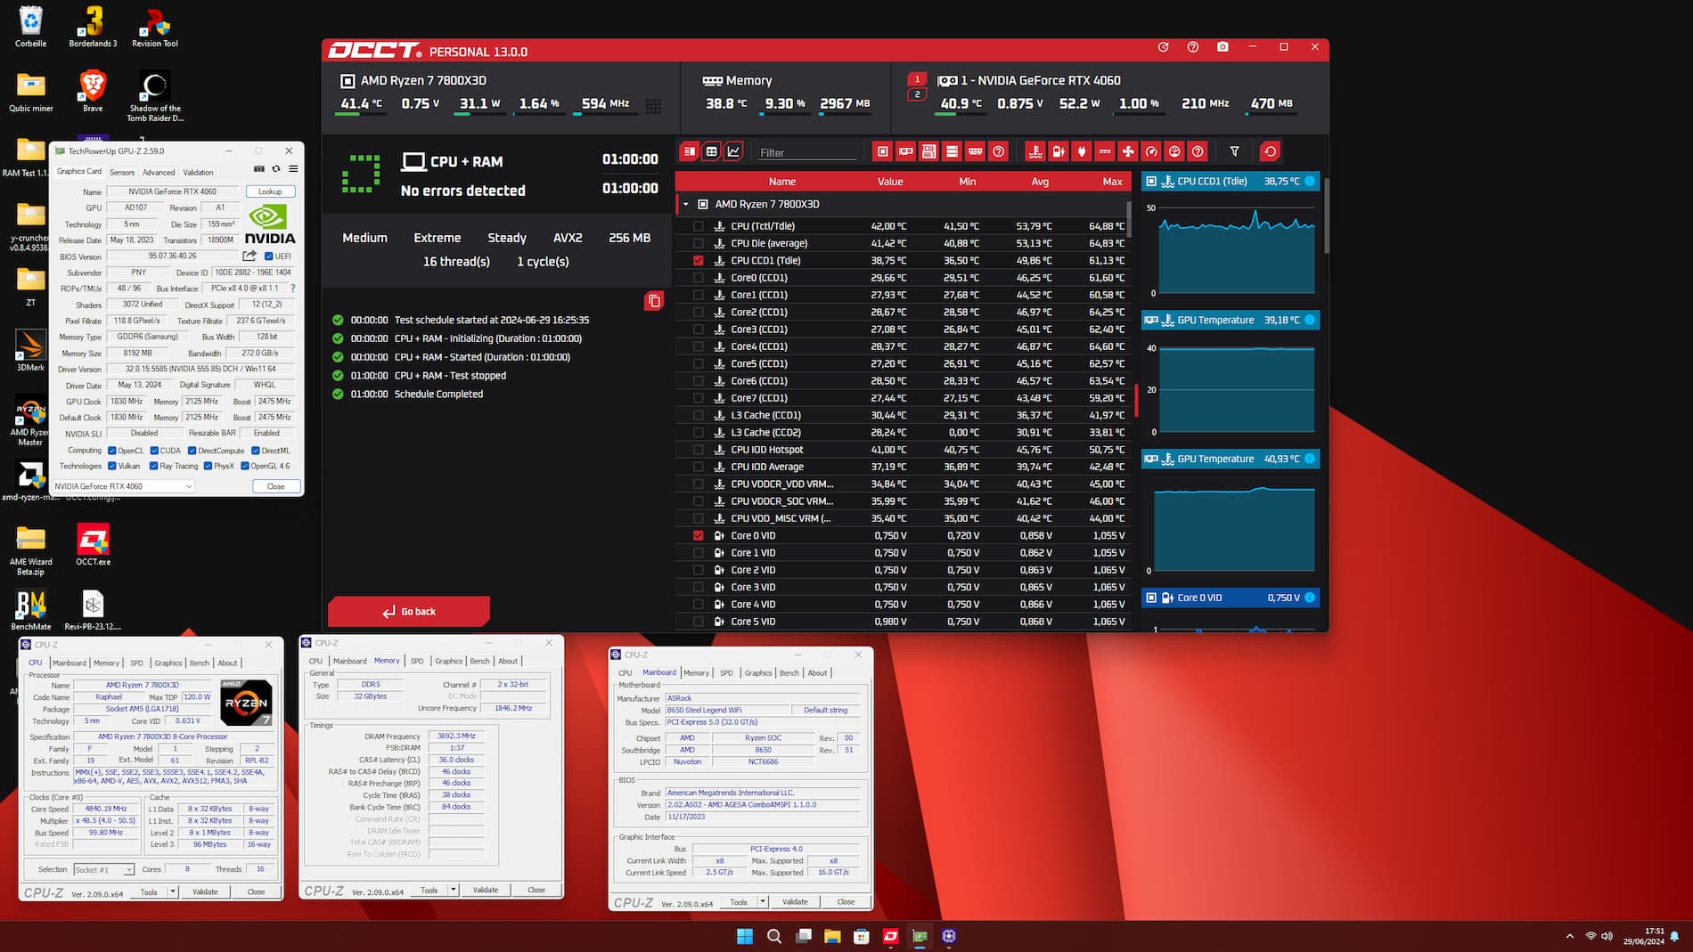Viewport: 1693px width, 952px height.
Task: Click Go back button in OCCT
Action: (x=409, y=611)
